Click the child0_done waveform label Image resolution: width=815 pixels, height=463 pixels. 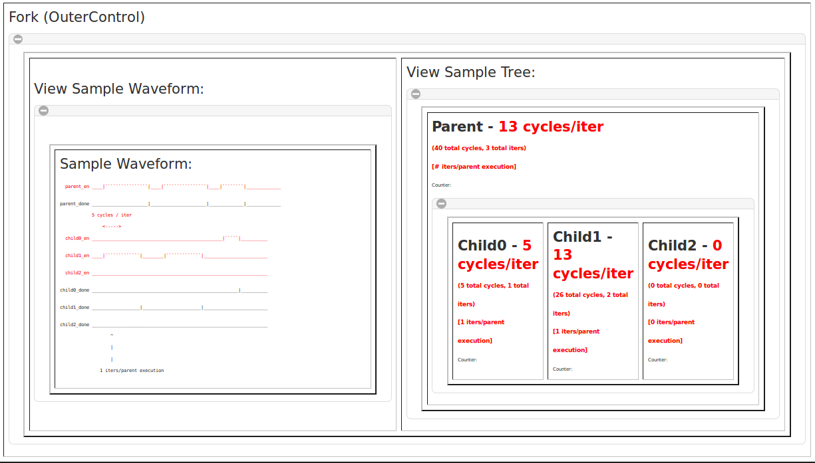(75, 290)
